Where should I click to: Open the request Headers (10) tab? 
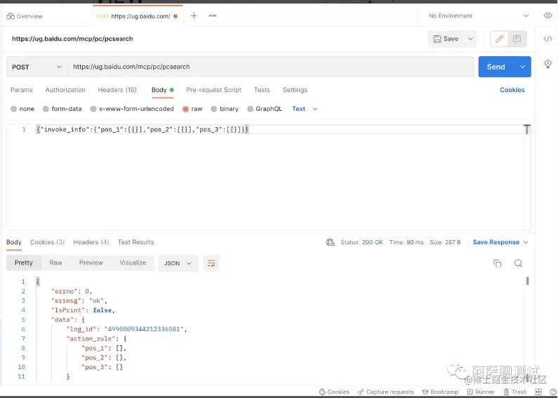[117, 90]
